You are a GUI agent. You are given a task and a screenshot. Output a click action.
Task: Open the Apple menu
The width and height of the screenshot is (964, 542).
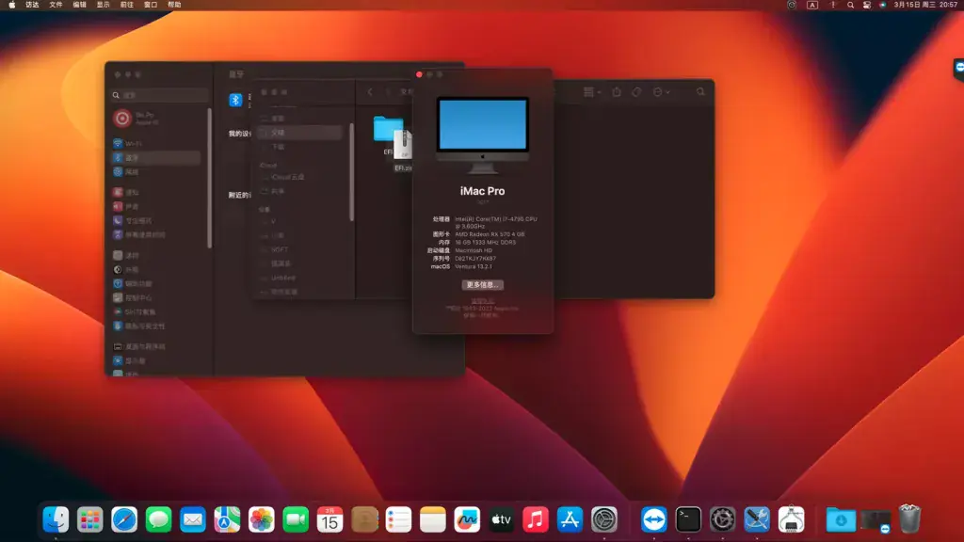(x=11, y=5)
